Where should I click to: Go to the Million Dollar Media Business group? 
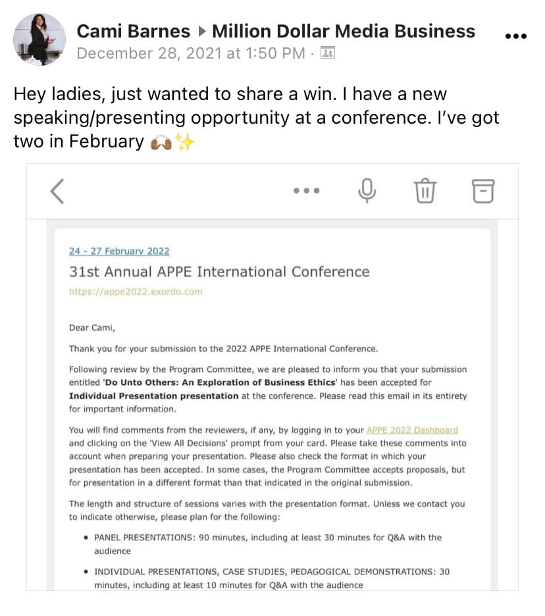click(344, 31)
